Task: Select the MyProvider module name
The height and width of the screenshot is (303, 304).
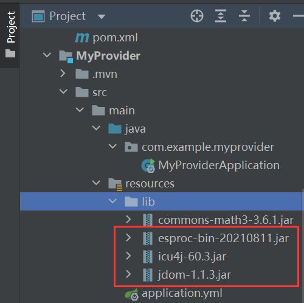Action: coord(108,55)
